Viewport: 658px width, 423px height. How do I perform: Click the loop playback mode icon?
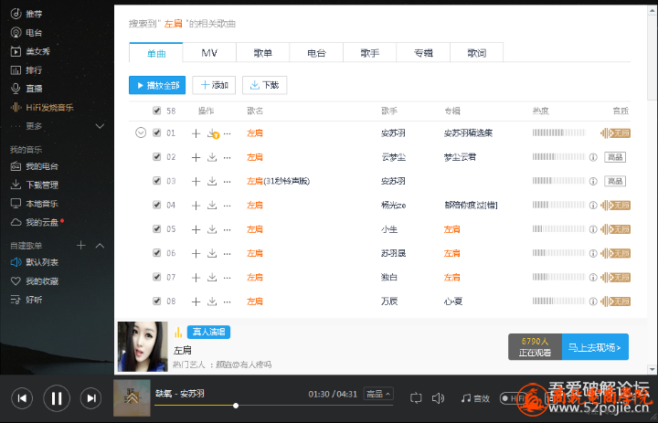pyautogui.click(x=416, y=397)
